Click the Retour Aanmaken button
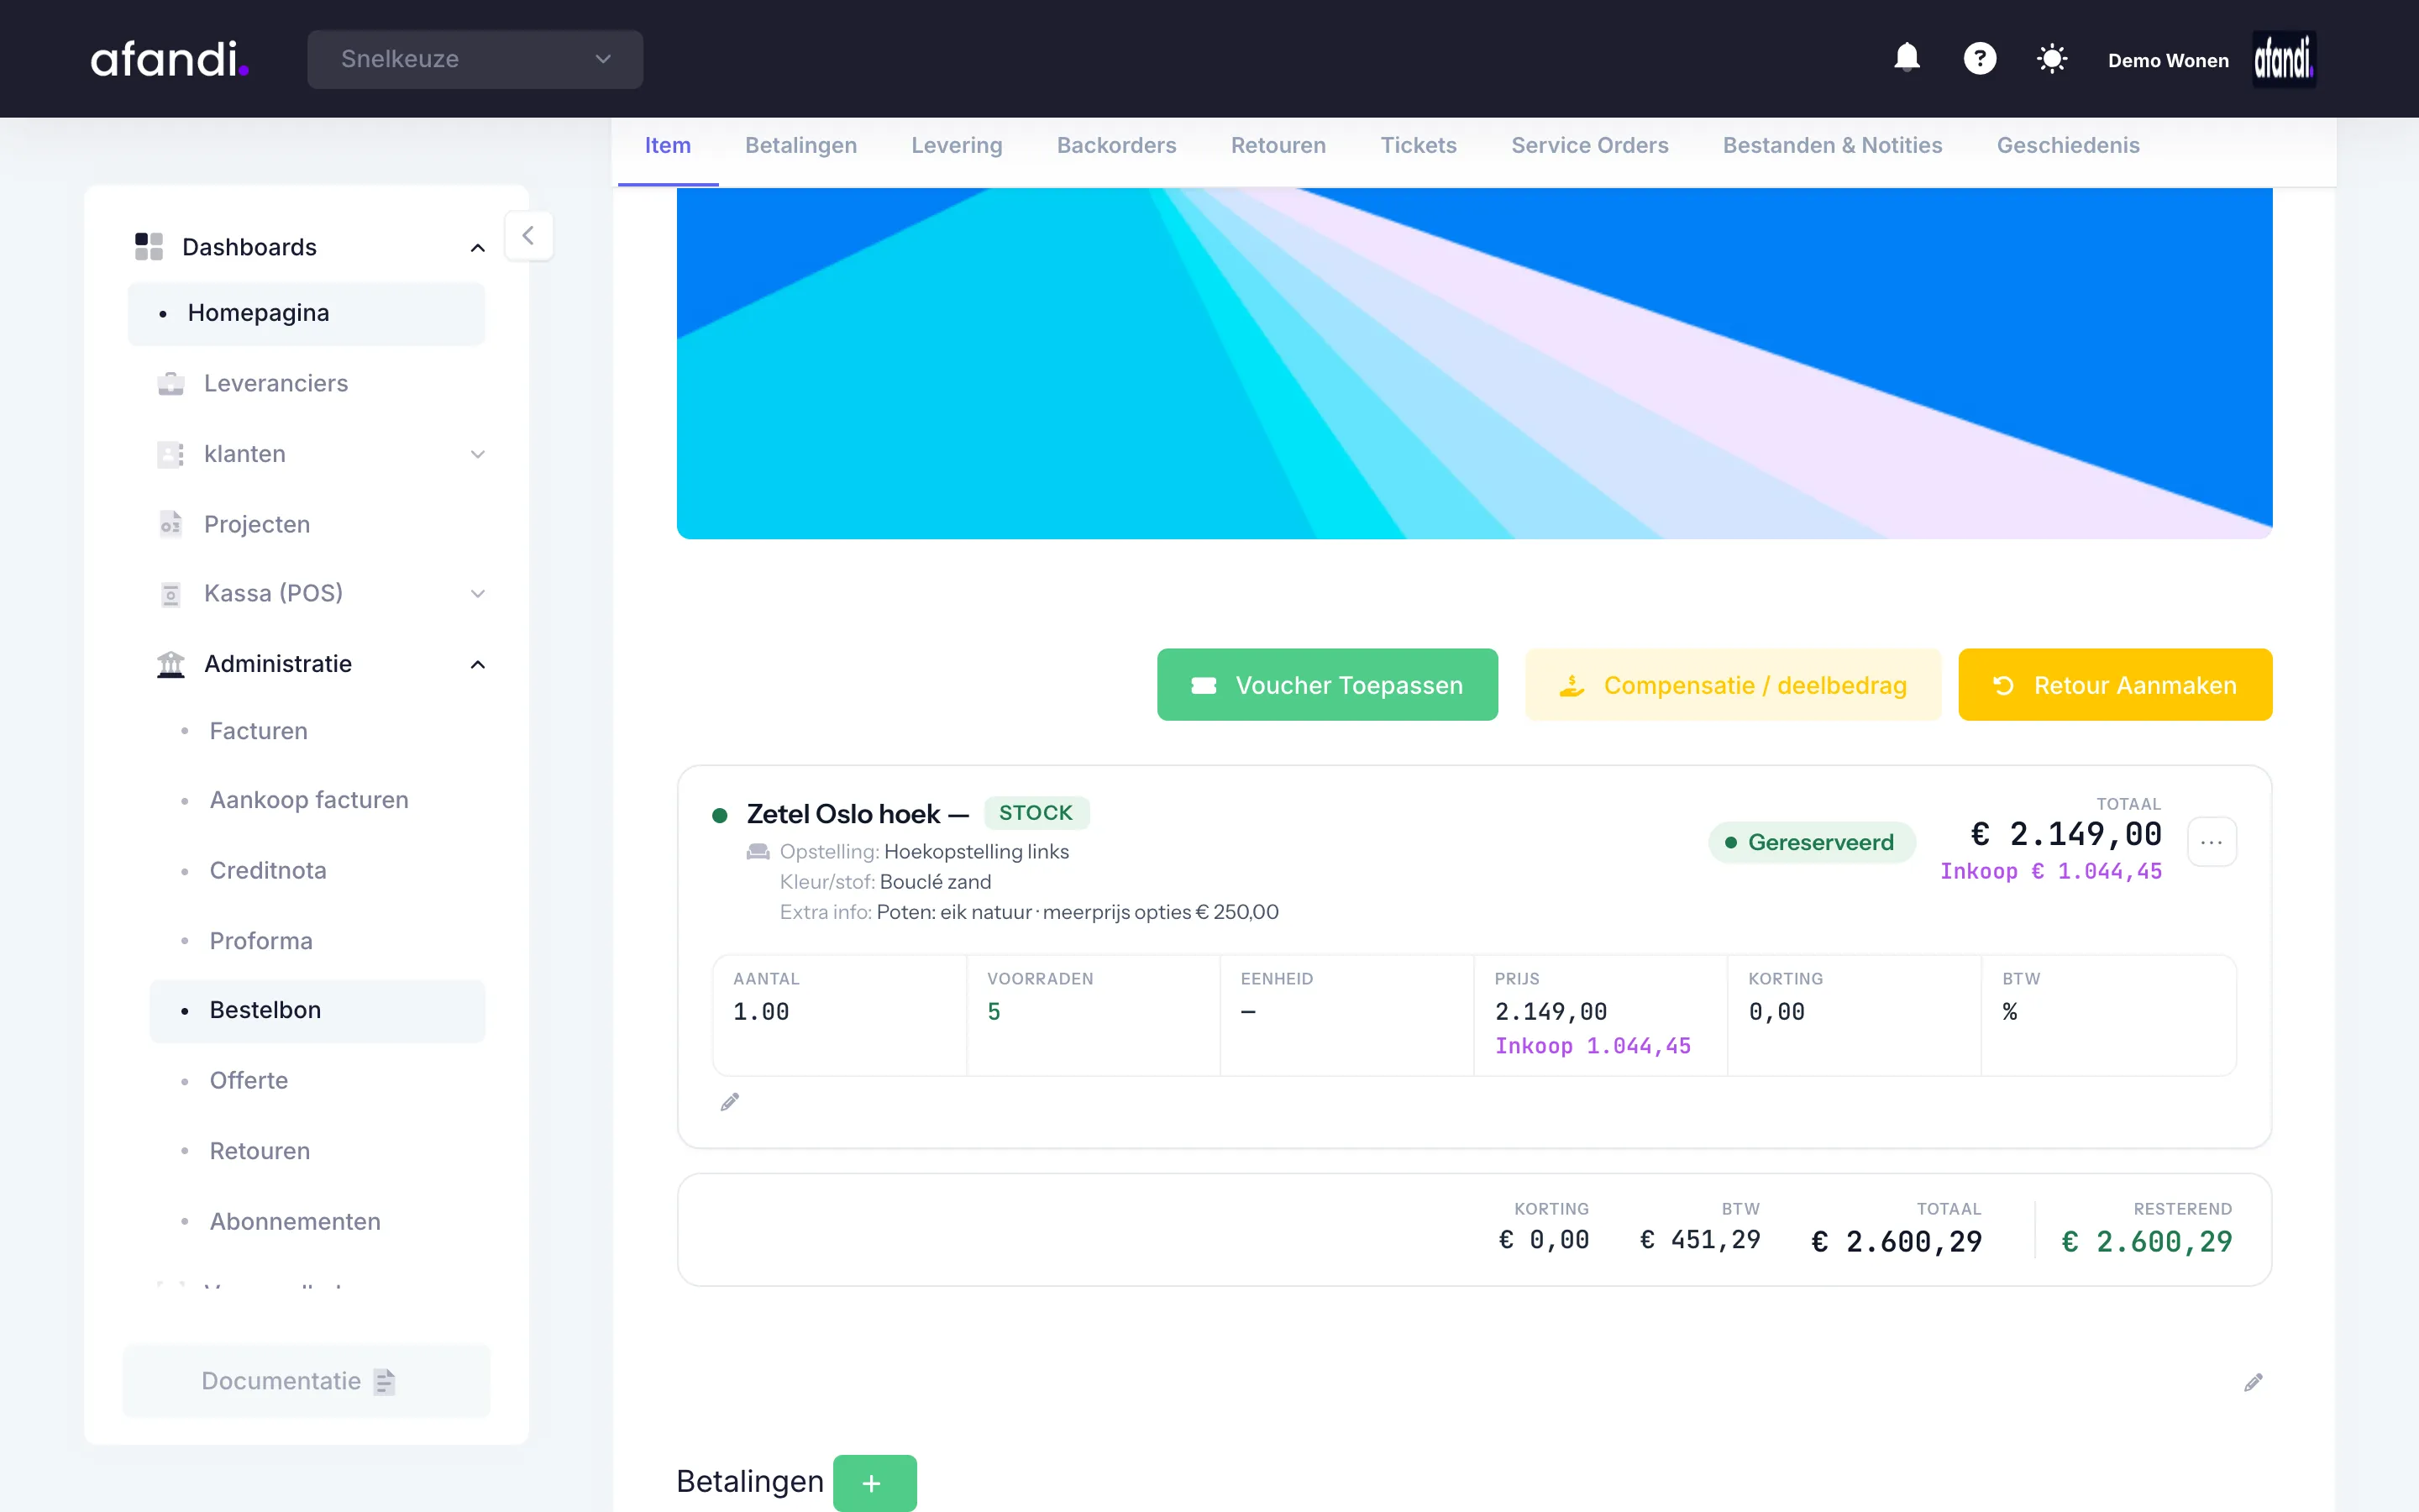The image size is (2419, 1512). tap(2115, 685)
